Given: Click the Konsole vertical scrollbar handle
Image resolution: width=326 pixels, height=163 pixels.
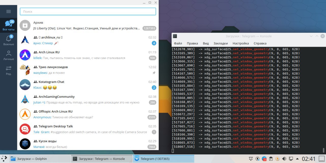Looking at the screenshot, I should pyautogui.click(x=324, y=150).
